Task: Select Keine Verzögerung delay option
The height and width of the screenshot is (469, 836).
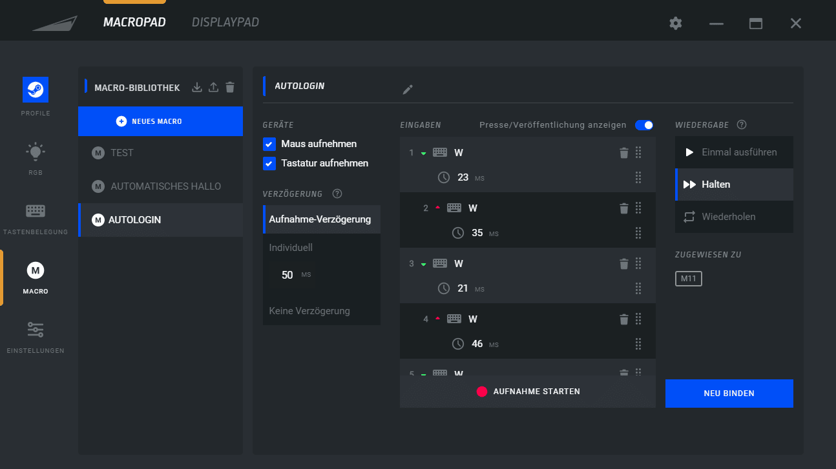Action: pos(309,311)
